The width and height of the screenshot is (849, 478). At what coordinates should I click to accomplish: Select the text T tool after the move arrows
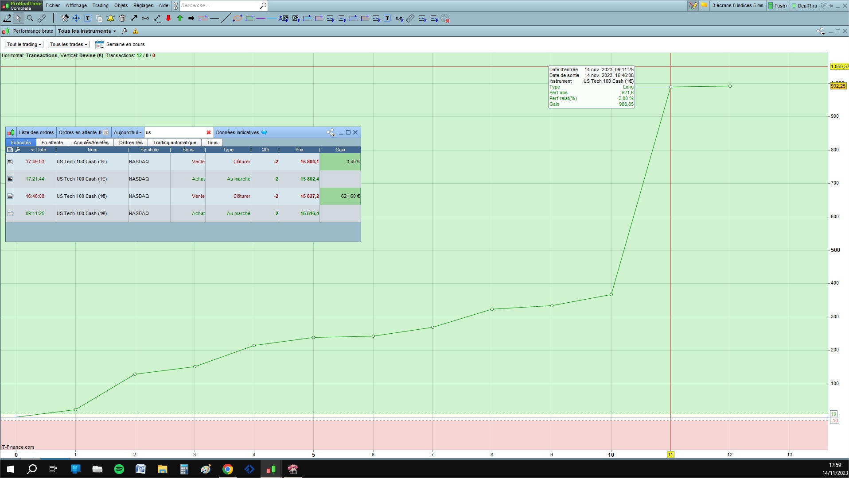[x=88, y=18]
